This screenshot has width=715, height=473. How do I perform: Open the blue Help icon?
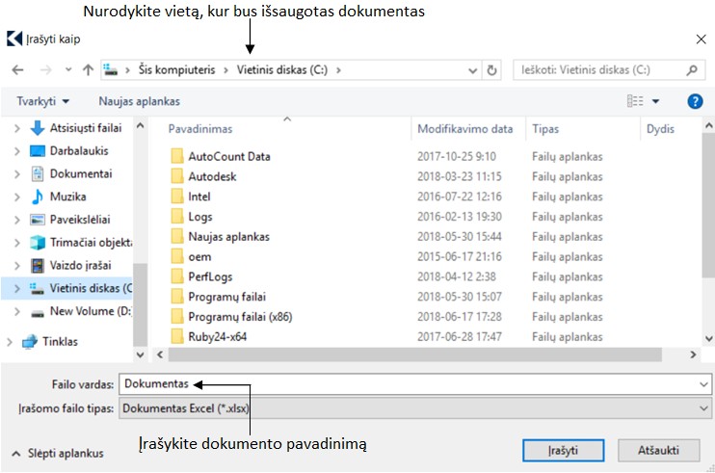tap(695, 101)
